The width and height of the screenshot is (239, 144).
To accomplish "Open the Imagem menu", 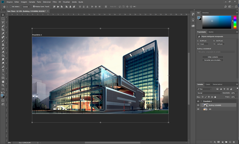I will tap(24, 2).
